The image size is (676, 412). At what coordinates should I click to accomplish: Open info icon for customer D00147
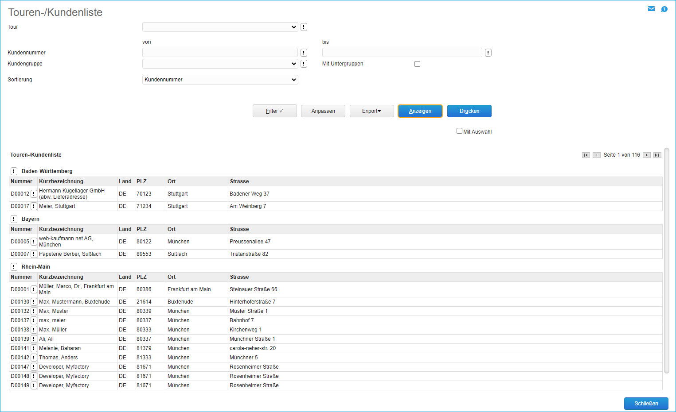point(34,367)
